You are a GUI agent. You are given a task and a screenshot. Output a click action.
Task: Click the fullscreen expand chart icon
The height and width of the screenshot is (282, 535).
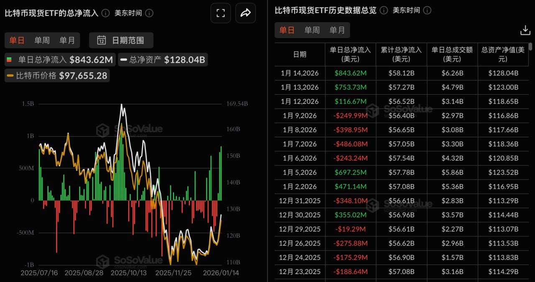[x=220, y=13]
